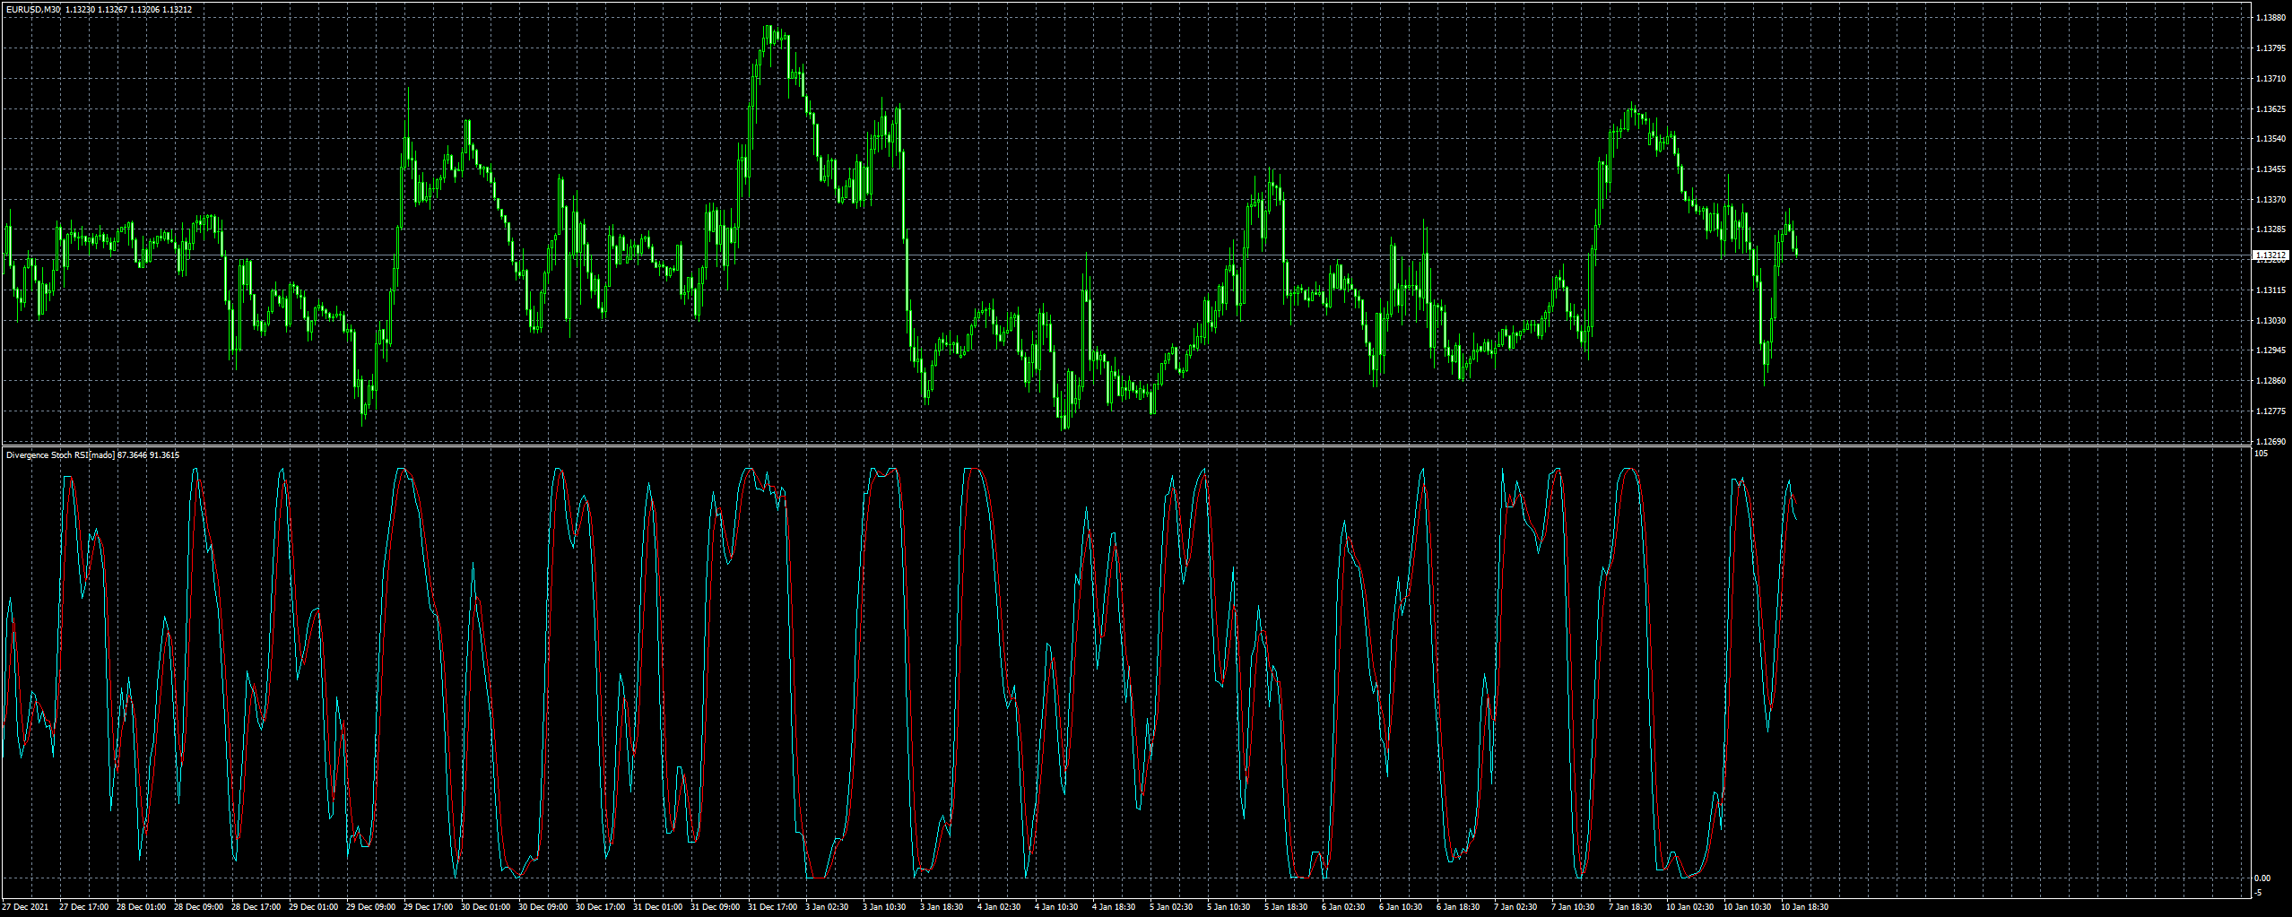Click the 30 Dec 01:00 time label
Screen dimensions: 2292x917
(485, 907)
